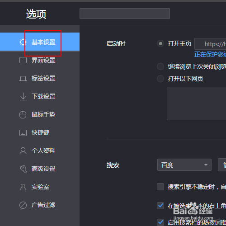This screenshot has height=226, width=226.
Task: Click the flask icon beside 实验室
Action: point(23,187)
